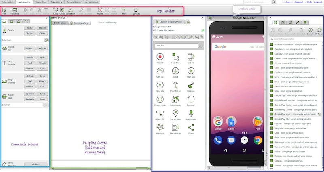The image size is (324, 172).
Task: Open the More menu in top toolbar
Action: pyautogui.click(x=124, y=11)
